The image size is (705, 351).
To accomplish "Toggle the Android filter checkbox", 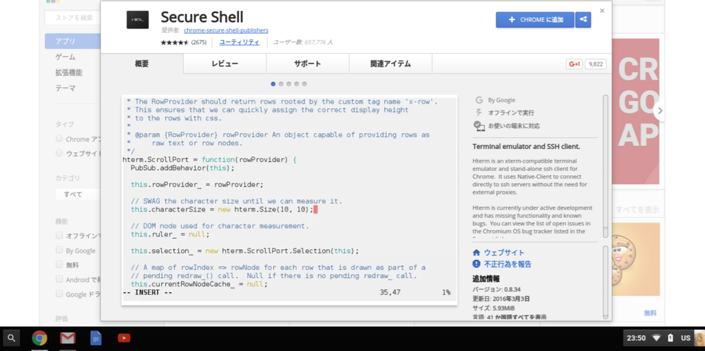I will click(59, 279).
